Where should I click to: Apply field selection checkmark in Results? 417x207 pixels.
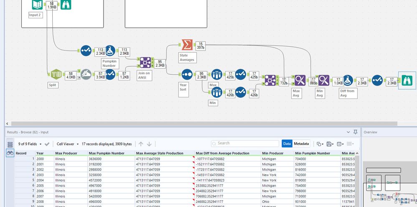tap(47, 144)
